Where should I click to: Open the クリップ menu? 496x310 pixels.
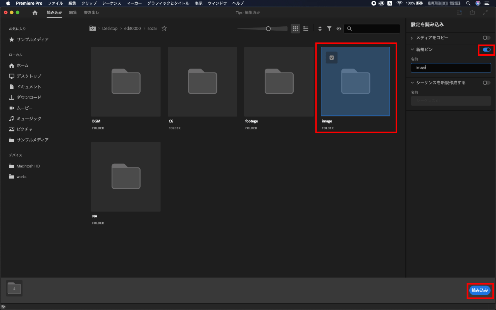click(89, 3)
